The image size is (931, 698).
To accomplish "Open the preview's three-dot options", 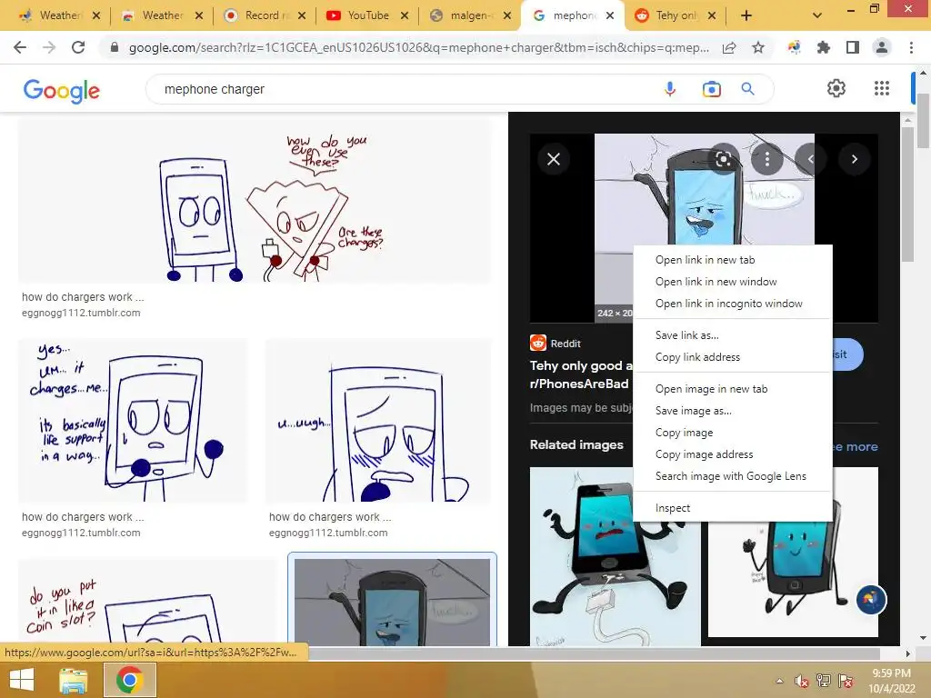I will coord(767,159).
